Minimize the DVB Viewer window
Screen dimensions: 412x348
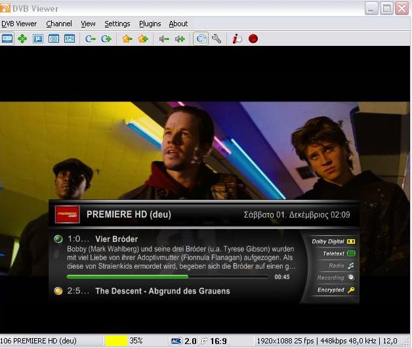pos(371,9)
